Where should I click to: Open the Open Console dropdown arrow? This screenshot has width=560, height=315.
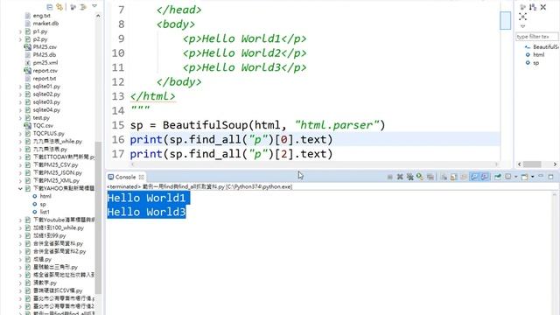click(x=533, y=177)
